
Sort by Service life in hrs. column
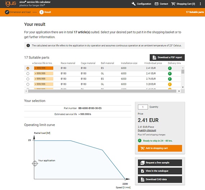(x=42, y=63)
